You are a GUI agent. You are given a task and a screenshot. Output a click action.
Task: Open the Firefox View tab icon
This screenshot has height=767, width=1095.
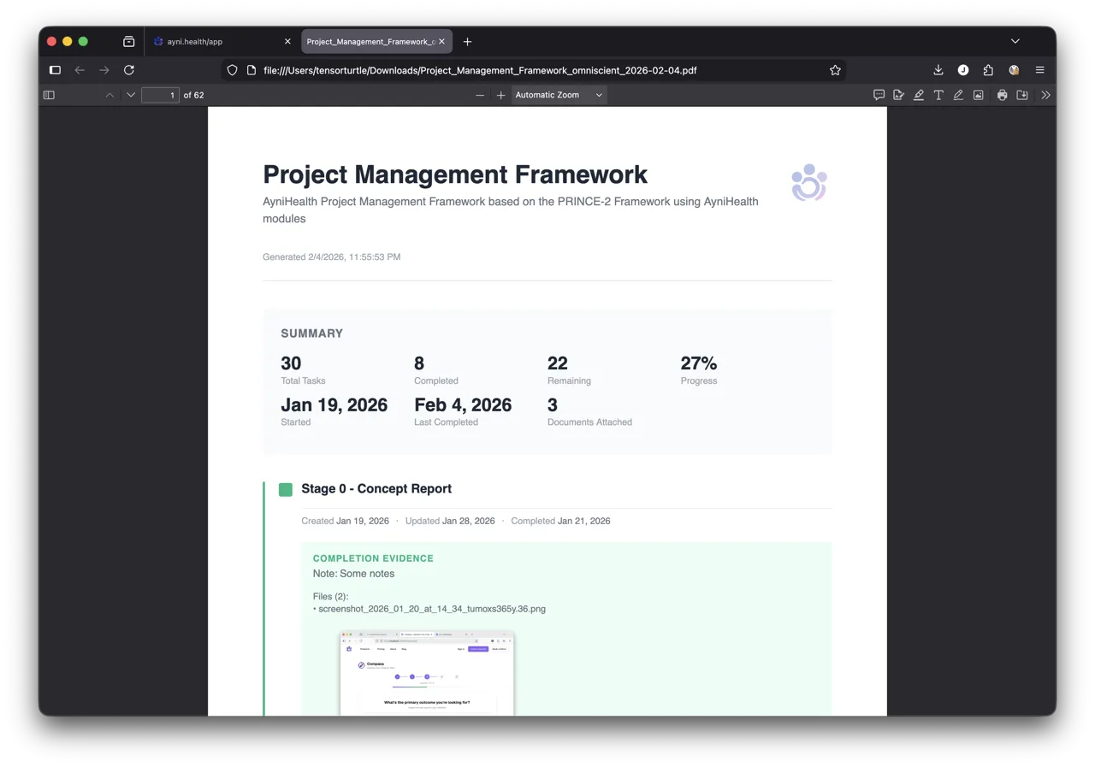tap(128, 41)
